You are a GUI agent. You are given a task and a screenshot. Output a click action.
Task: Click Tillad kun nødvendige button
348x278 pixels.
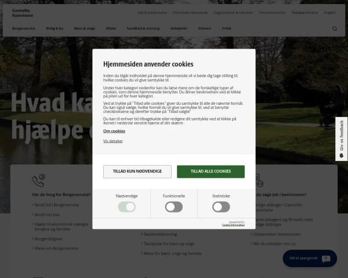point(137,171)
